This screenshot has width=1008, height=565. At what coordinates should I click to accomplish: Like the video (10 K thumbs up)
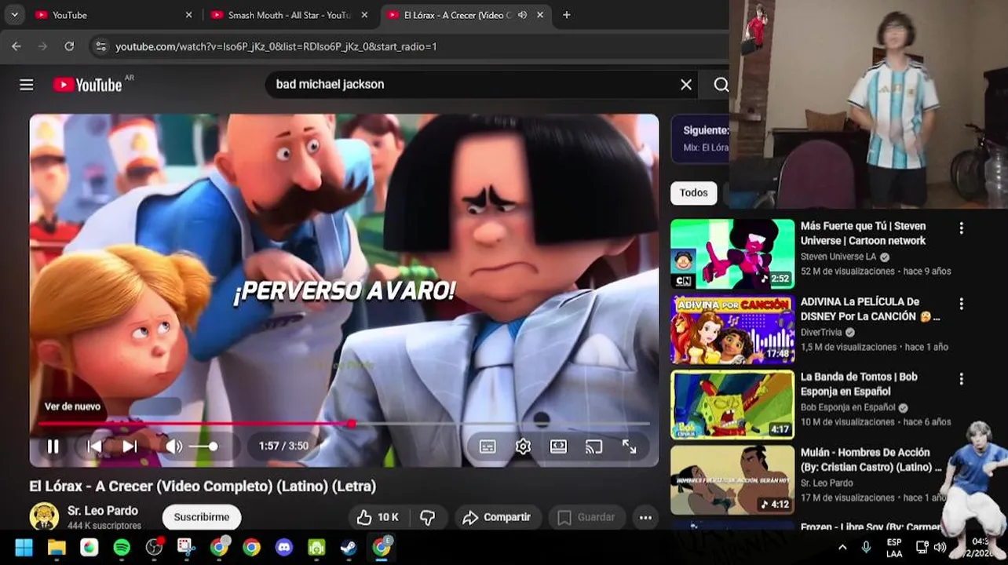[378, 517]
